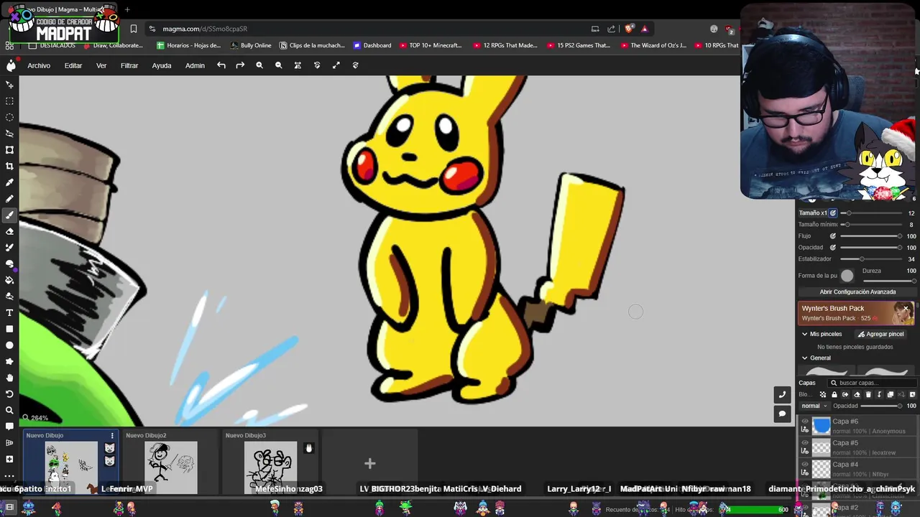The height and width of the screenshot is (517, 920).
Task: Click the Agregar pincel button
Action: (x=880, y=334)
